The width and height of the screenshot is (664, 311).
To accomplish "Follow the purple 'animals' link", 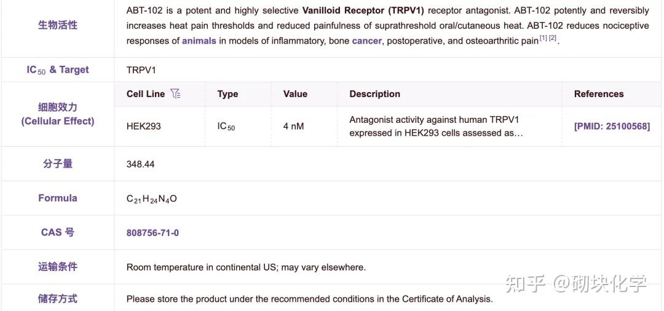I will coord(199,41).
